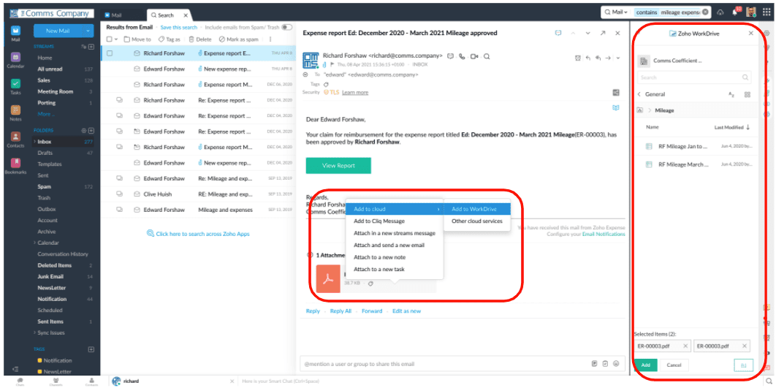Open the notifications bell
The height and width of the screenshot is (388, 776).
[x=735, y=12]
